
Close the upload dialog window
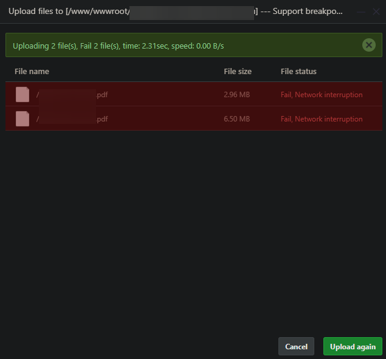point(376,12)
